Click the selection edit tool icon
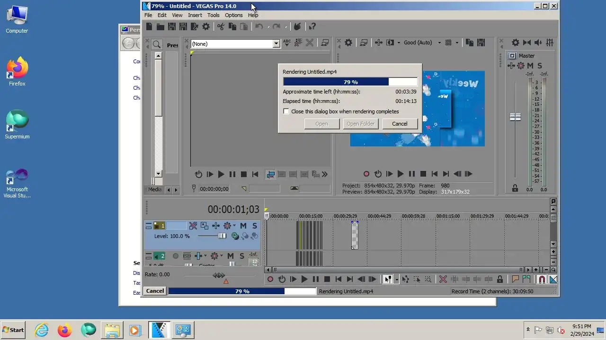The height and width of the screenshot is (340, 606). pyautogui.click(x=417, y=279)
